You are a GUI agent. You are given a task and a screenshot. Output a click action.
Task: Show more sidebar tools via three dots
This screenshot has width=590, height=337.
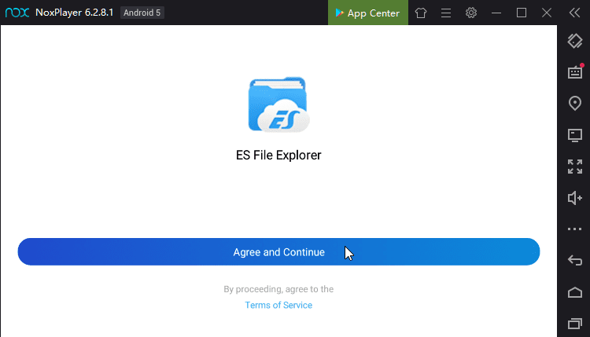[574, 229]
